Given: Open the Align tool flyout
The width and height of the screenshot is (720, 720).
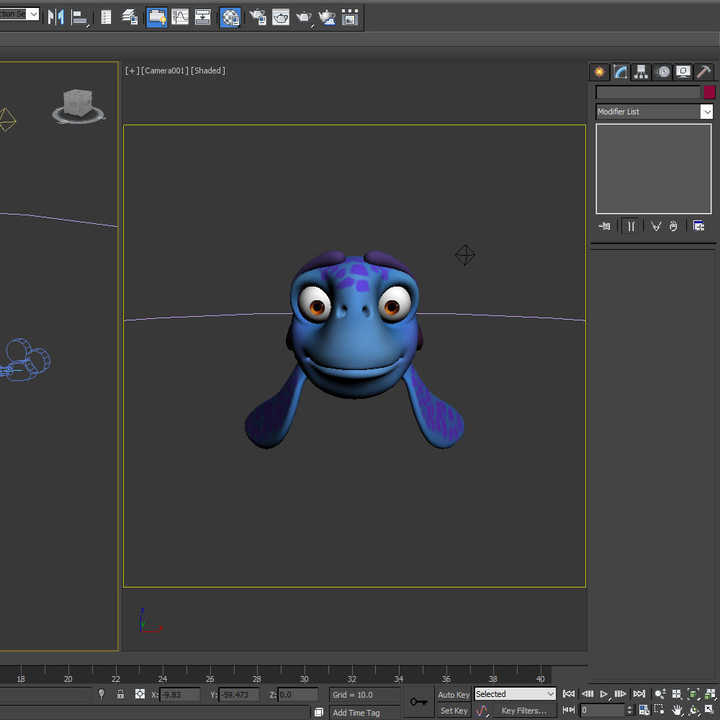Looking at the screenshot, I should point(80,18).
